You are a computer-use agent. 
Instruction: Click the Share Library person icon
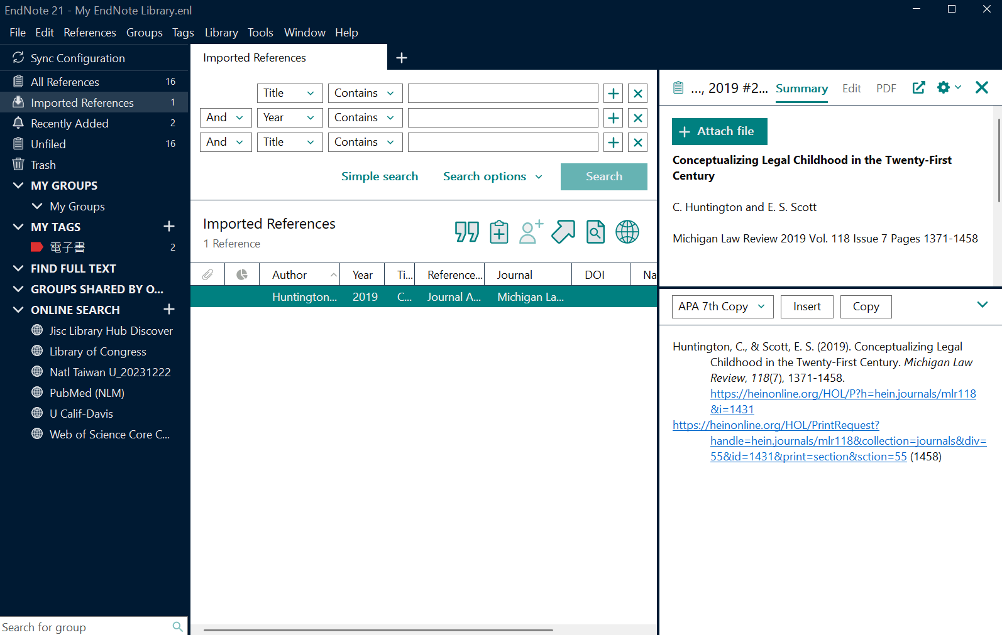(x=531, y=232)
